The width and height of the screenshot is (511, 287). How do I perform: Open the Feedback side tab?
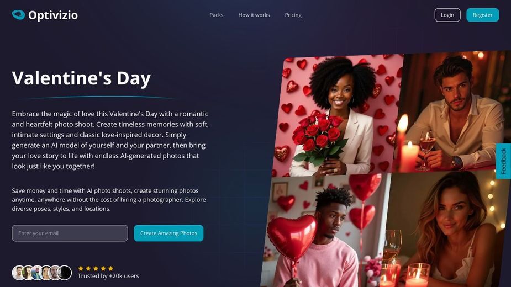point(503,161)
